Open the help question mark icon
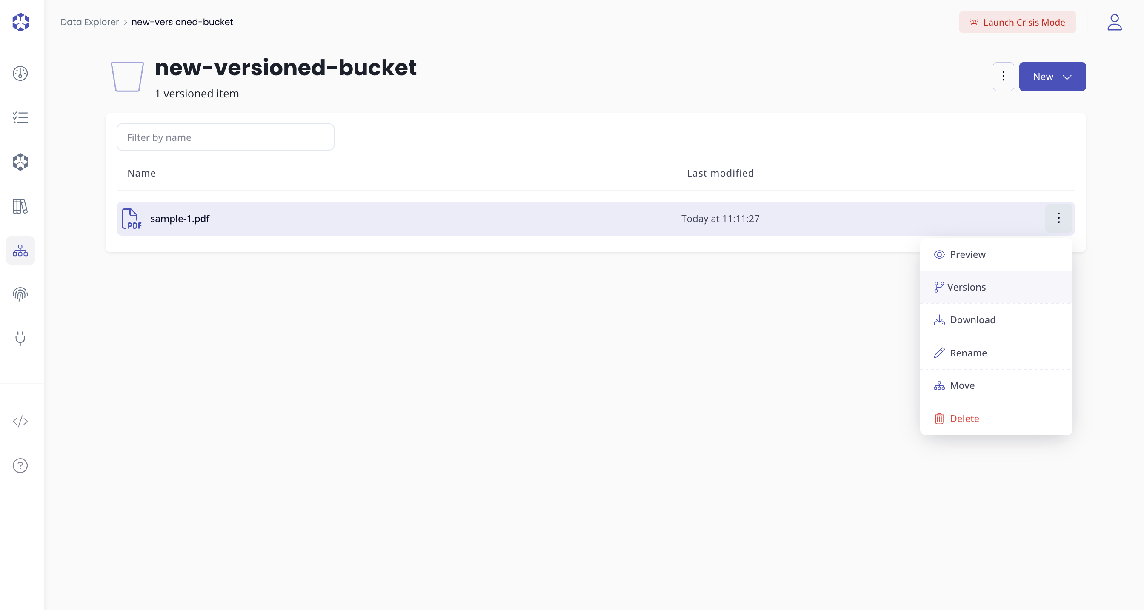Screen dimensions: 1144x610 click(20, 465)
